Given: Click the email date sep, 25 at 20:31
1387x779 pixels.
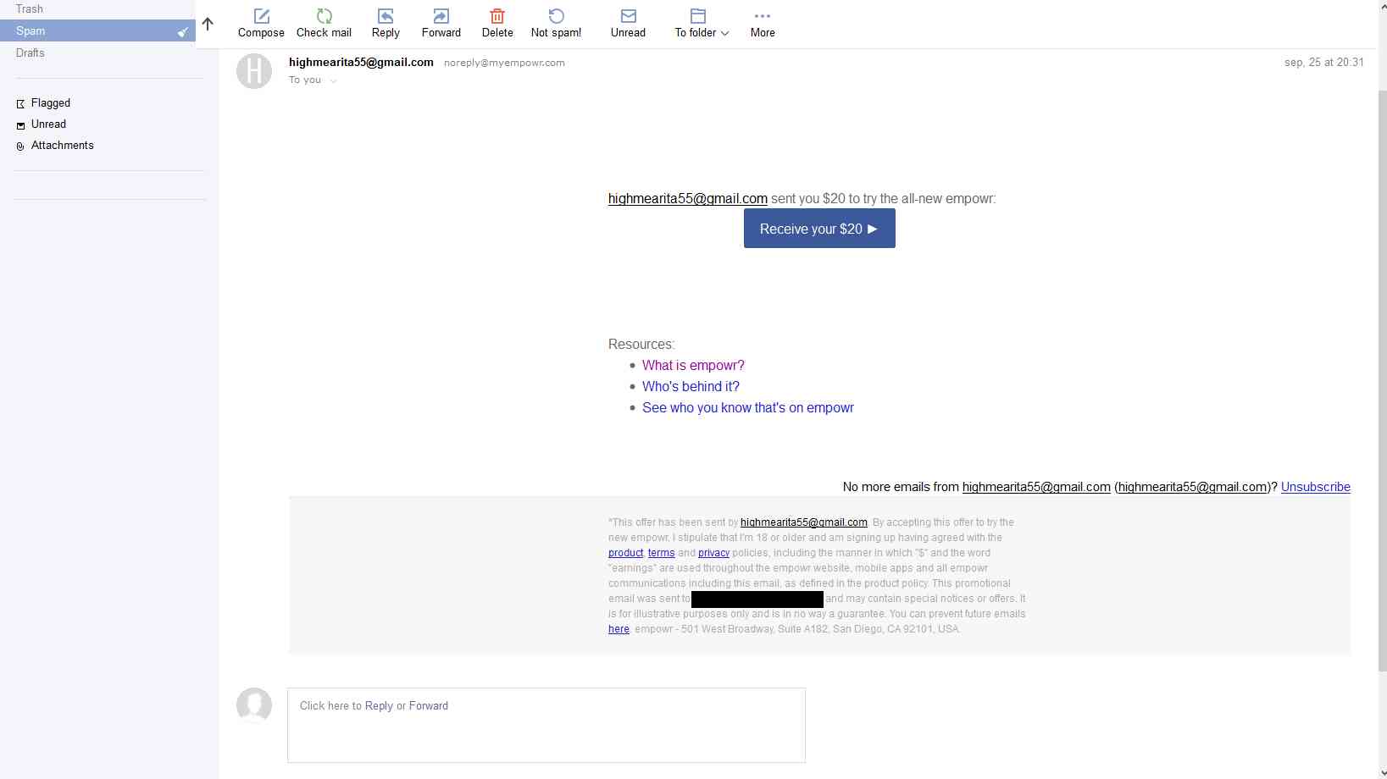Looking at the screenshot, I should click(1324, 63).
